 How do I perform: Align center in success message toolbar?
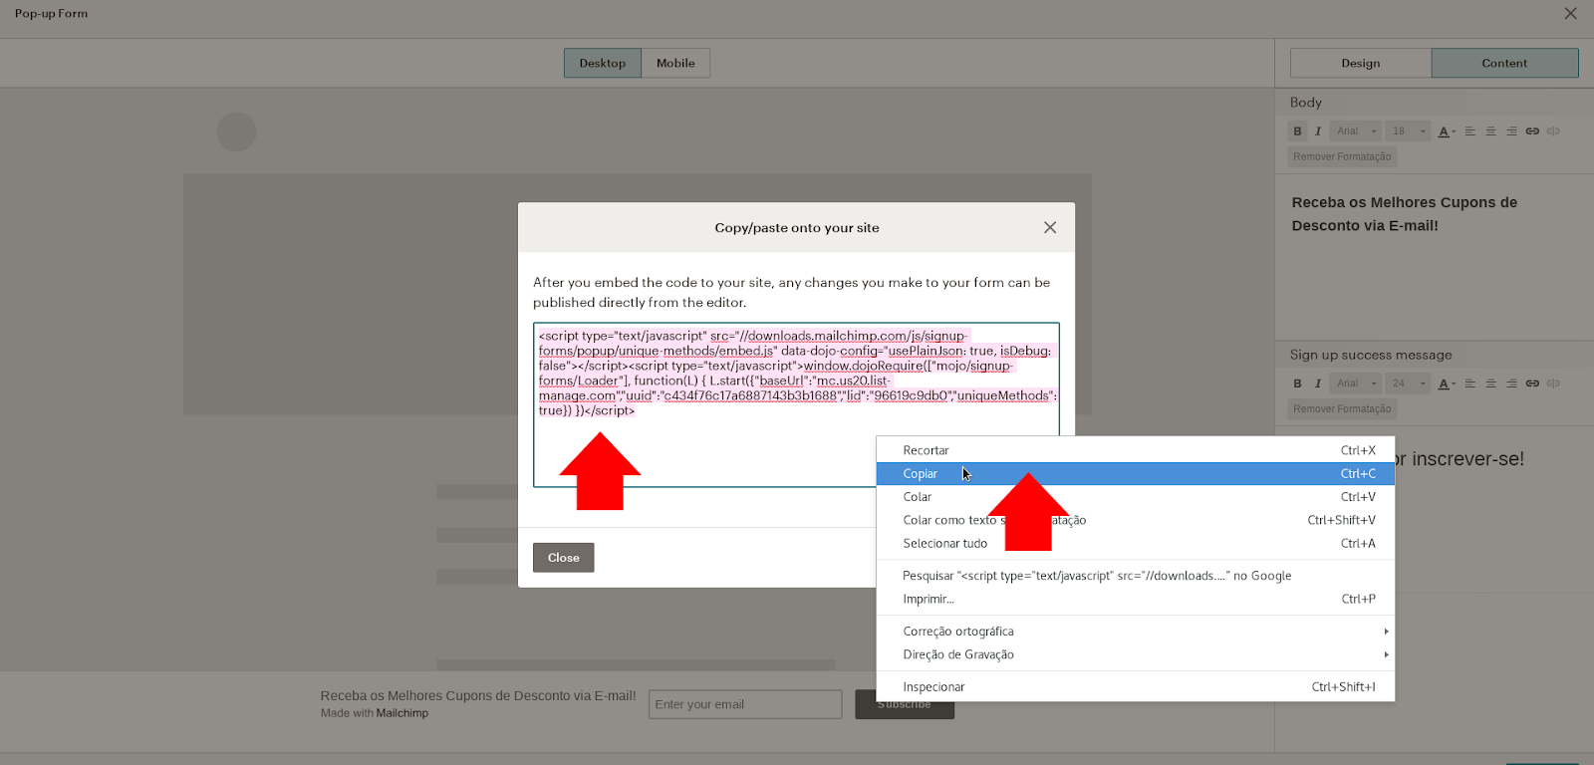click(1490, 383)
